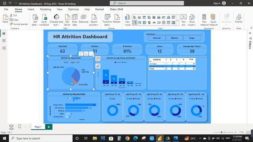The height and width of the screenshot is (142, 253).
Task: Click the New measure icon
Action: click(x=204, y=20)
